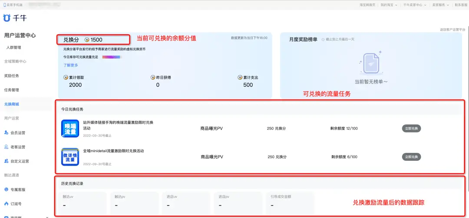Screen dimensions: 469x218
Task: Click 了解更多 link
Action: click(71, 65)
